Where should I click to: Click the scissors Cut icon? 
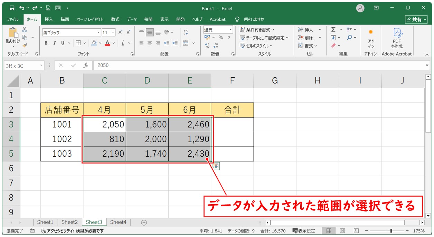coord(25,30)
